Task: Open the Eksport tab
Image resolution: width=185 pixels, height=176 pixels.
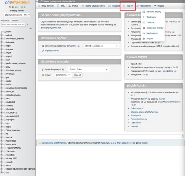Action: [114, 6]
